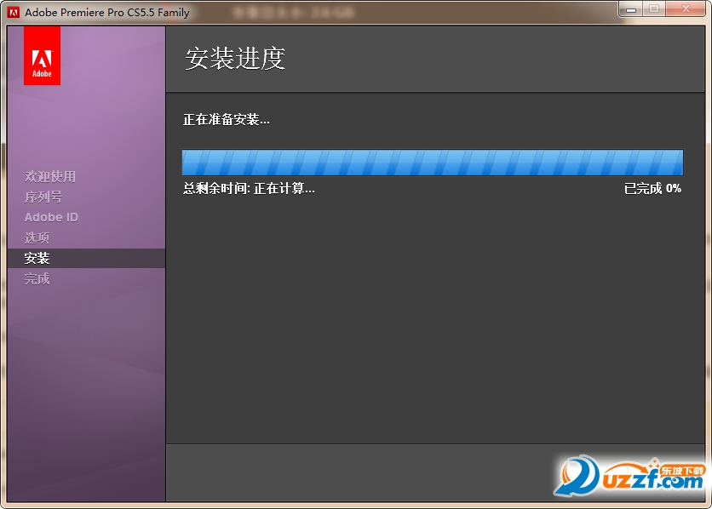Close the installer window
The image size is (712, 509).
click(x=686, y=9)
